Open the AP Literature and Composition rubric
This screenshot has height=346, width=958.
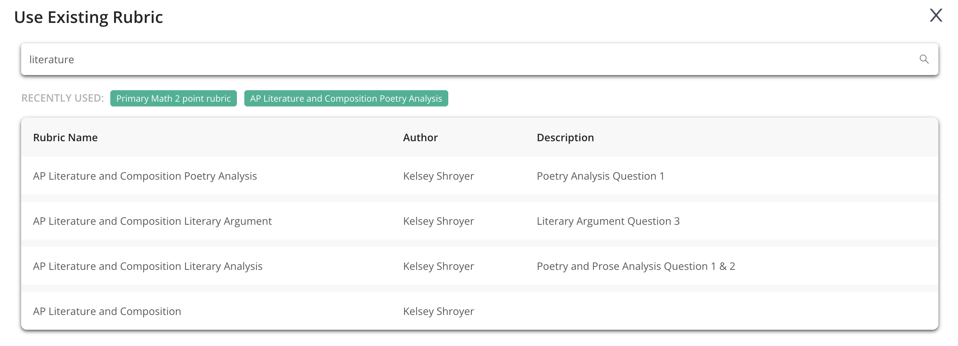pos(107,311)
